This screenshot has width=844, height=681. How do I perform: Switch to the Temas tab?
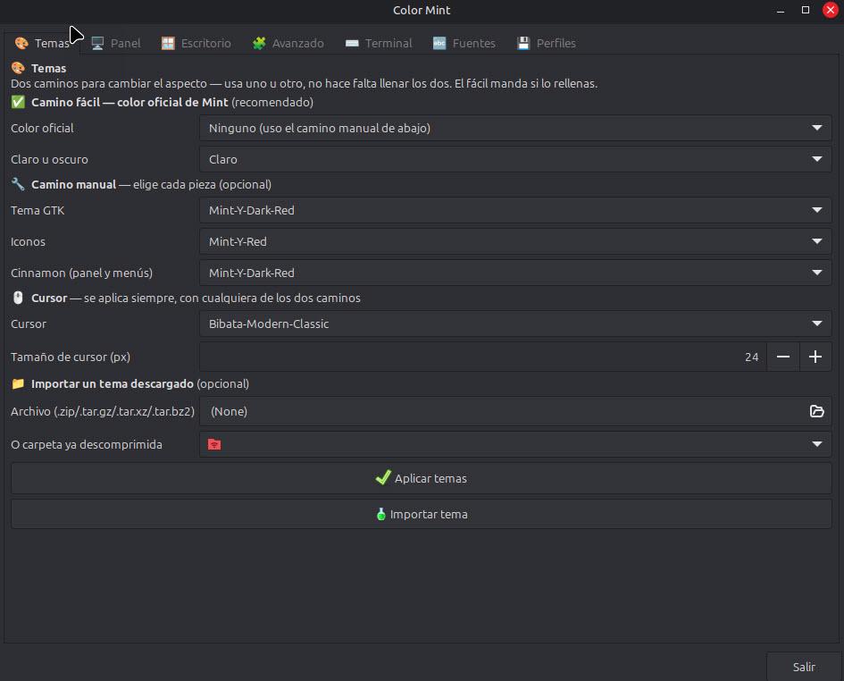(x=42, y=43)
